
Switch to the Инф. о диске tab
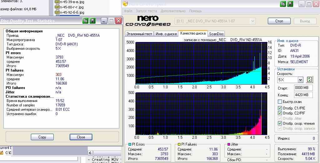pos(165,34)
